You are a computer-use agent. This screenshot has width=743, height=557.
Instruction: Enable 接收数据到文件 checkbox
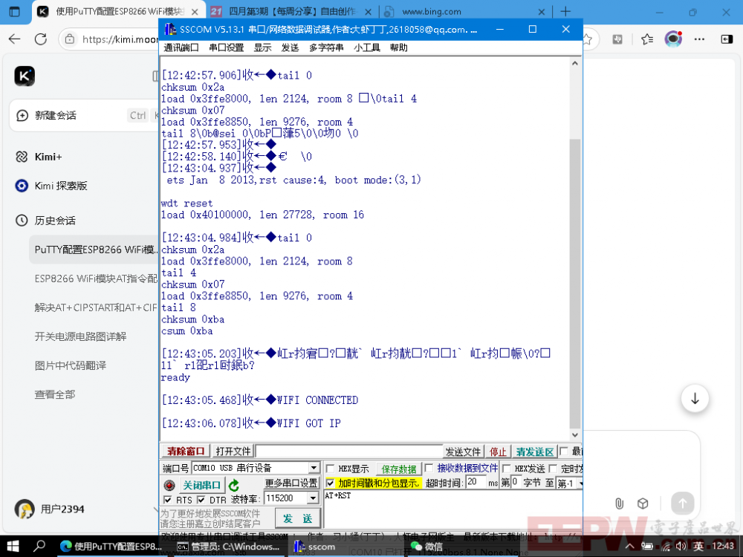[x=429, y=468]
